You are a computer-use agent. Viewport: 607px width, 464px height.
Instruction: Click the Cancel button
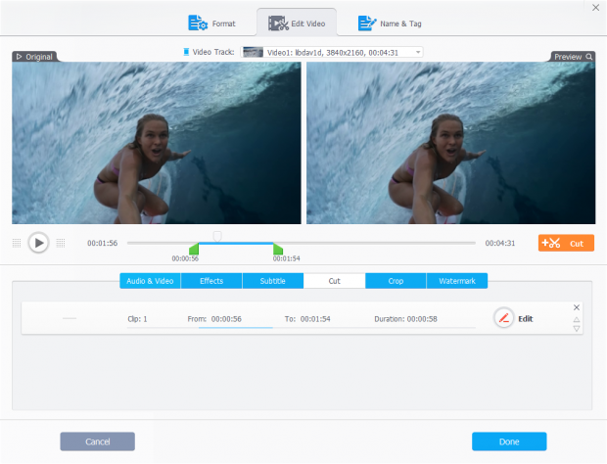point(98,441)
